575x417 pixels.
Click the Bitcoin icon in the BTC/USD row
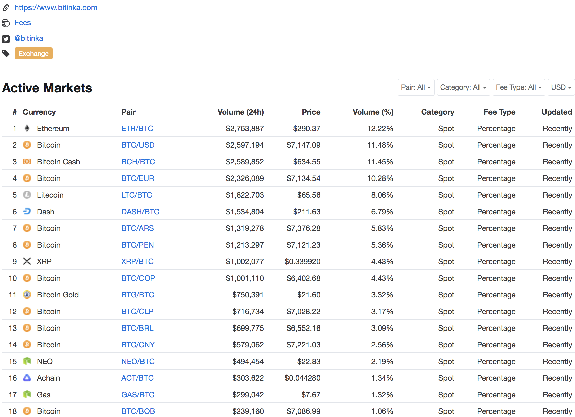(27, 145)
